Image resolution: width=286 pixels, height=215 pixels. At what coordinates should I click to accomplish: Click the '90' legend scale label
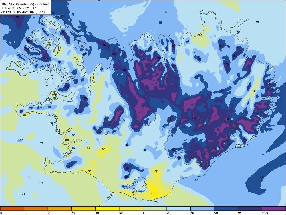[216, 213]
